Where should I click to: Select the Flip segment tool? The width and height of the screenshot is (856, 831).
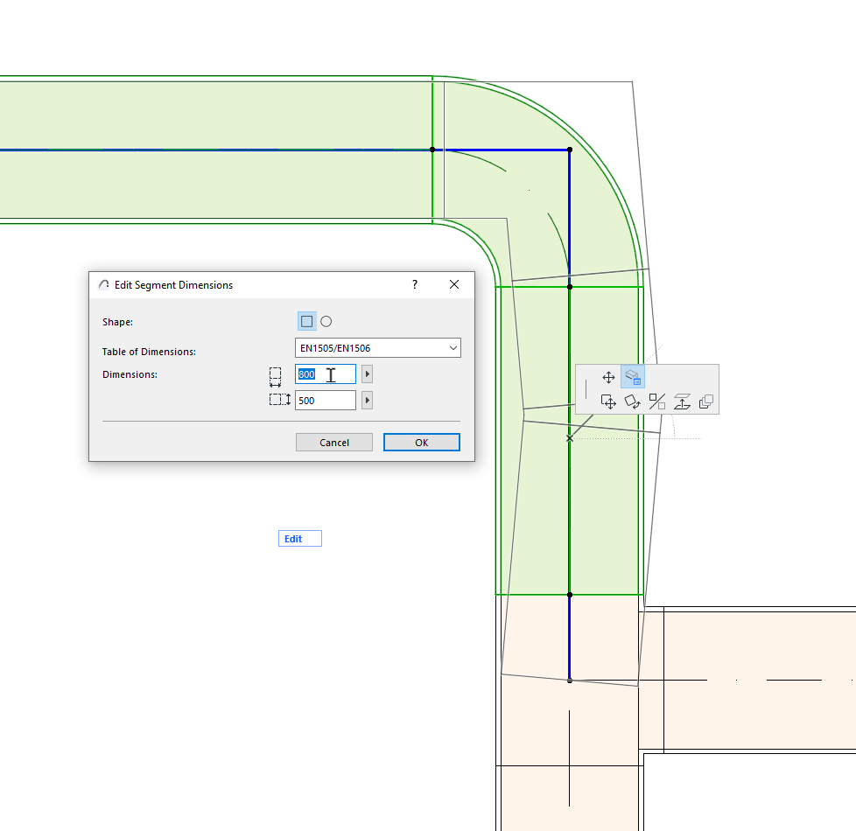(681, 402)
